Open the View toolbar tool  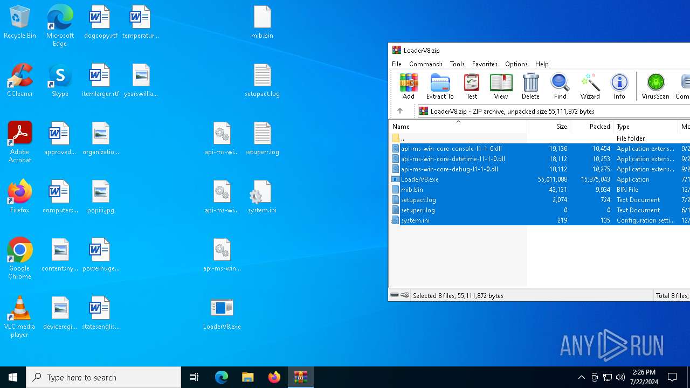501,86
